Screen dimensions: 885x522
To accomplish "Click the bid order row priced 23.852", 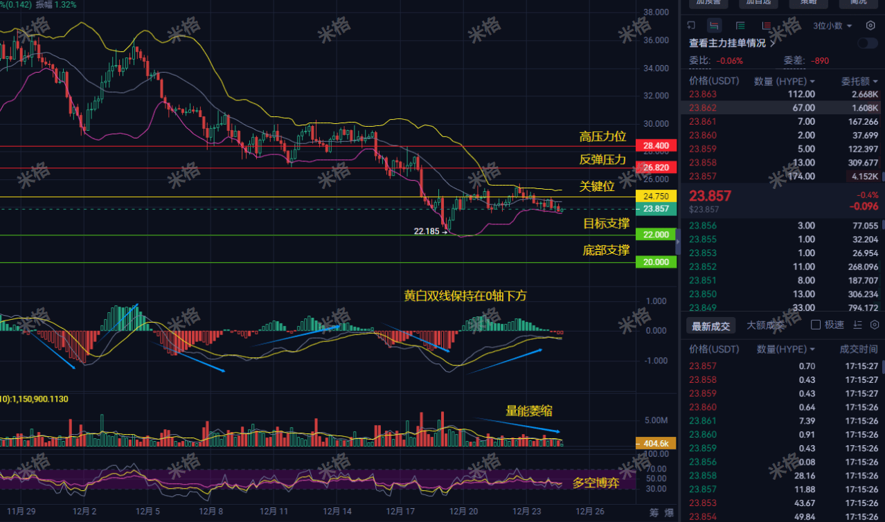I will (783, 267).
